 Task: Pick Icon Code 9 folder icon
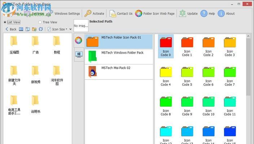pyautogui.click(x=187, y=106)
